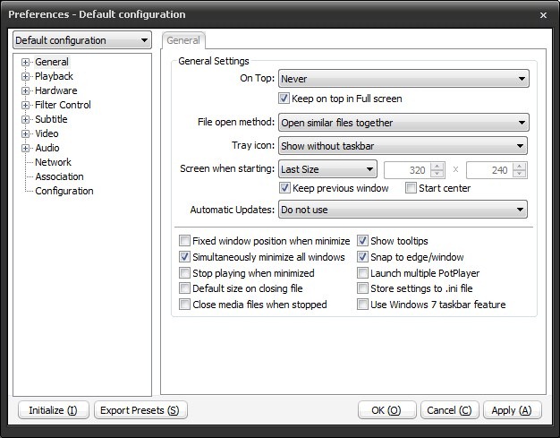Select General in the settings tree
The height and width of the screenshot is (438, 560).
52,62
